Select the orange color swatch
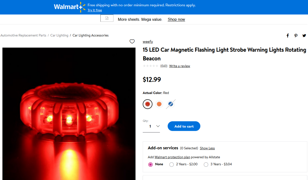308x180 pixels. click(159, 104)
